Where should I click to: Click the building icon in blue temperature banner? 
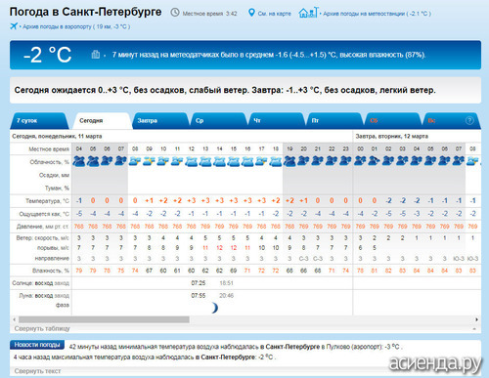click(96, 54)
